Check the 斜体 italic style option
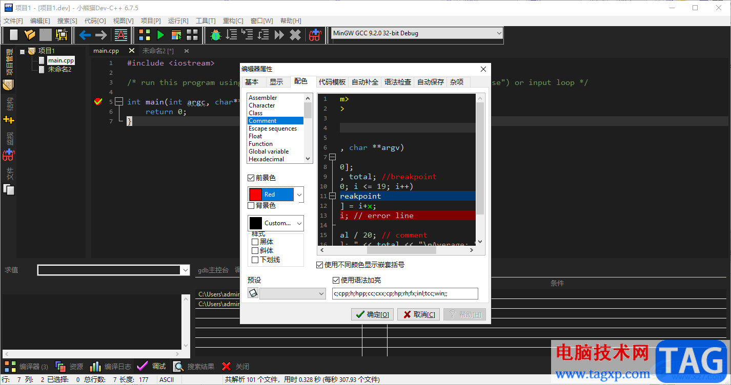 [x=255, y=250]
